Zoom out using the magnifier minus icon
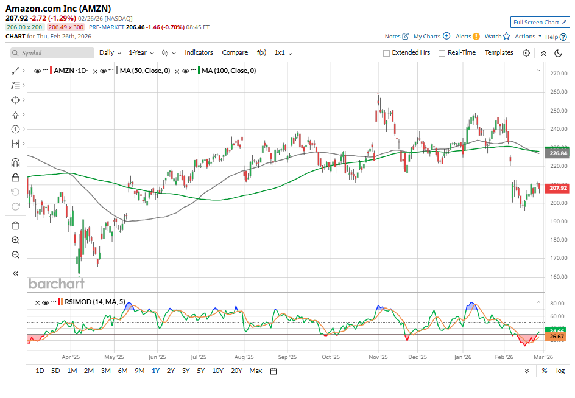The height and width of the screenshot is (398, 575). coord(15,255)
